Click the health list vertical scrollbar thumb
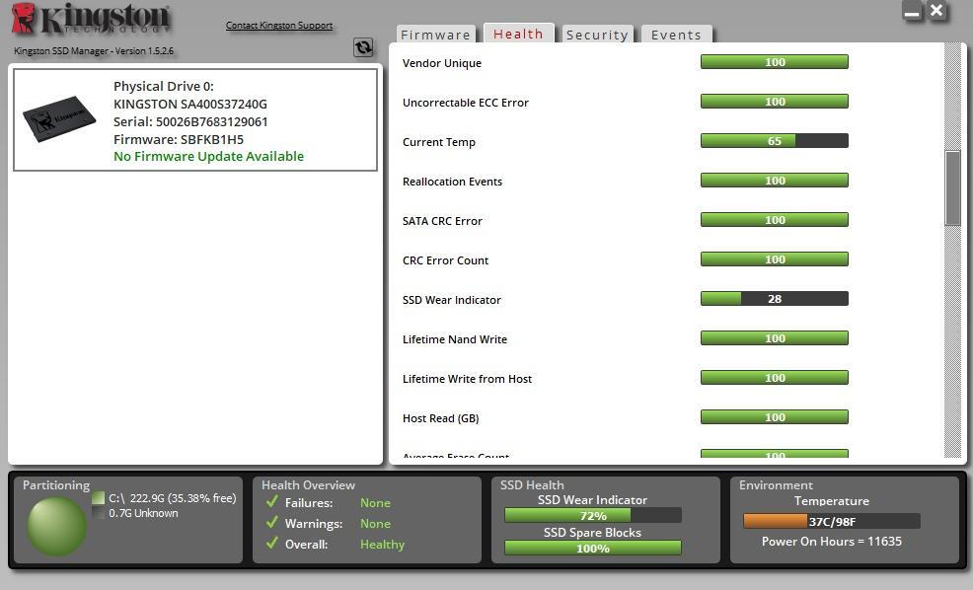This screenshot has height=590, width=973. (x=952, y=188)
